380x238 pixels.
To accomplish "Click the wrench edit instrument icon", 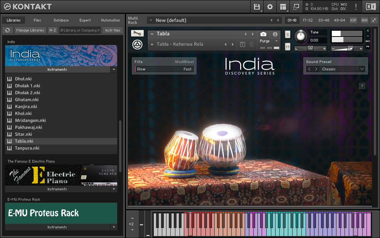I will tap(137, 34).
